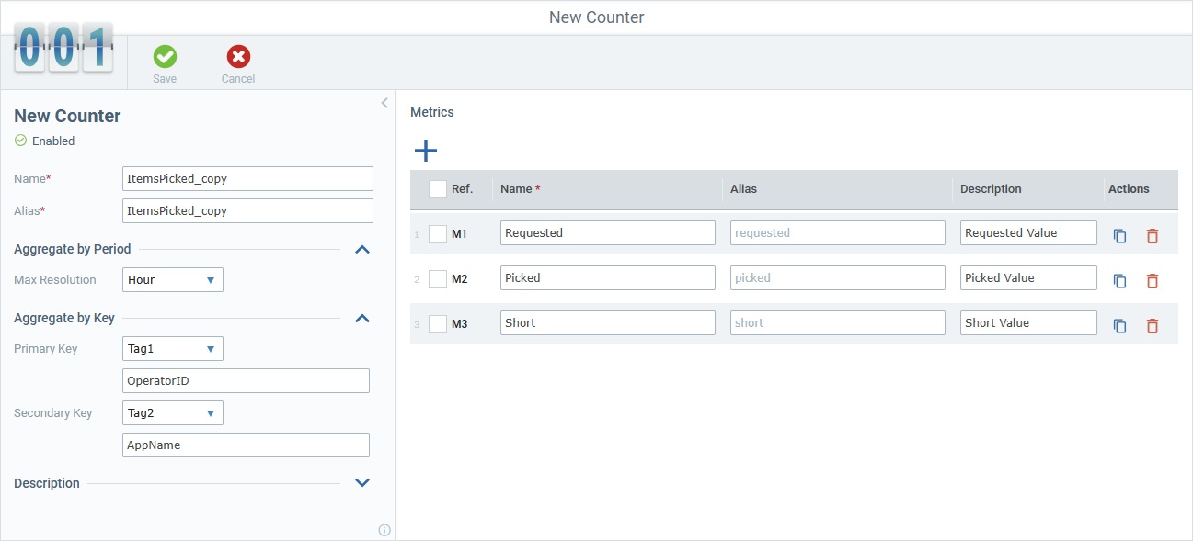Duplicate the Picked metric row
1193x541 pixels.
click(x=1119, y=281)
